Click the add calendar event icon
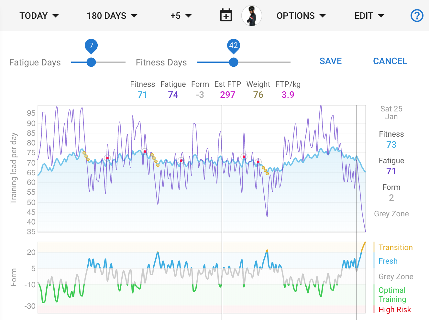The width and height of the screenshot is (429, 320). pos(226,16)
